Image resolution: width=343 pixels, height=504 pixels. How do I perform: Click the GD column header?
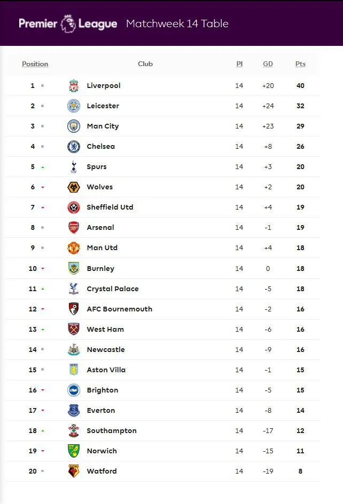pos(268,64)
